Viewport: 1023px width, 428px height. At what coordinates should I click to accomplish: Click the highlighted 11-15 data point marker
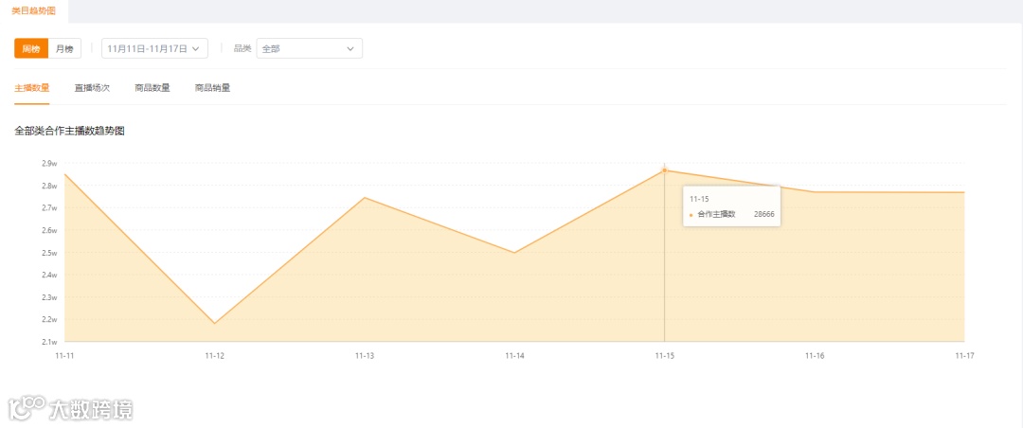tap(664, 170)
